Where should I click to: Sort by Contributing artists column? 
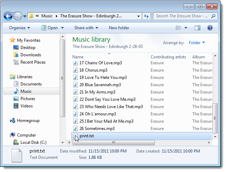click(168, 57)
